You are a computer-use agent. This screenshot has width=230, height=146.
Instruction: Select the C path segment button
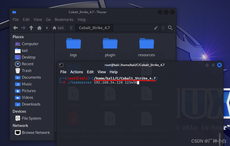(71, 28)
